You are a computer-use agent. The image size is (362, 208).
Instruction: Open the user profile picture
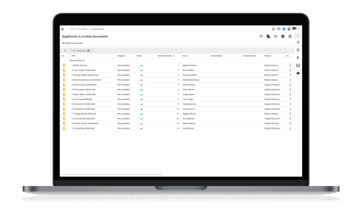point(294,29)
